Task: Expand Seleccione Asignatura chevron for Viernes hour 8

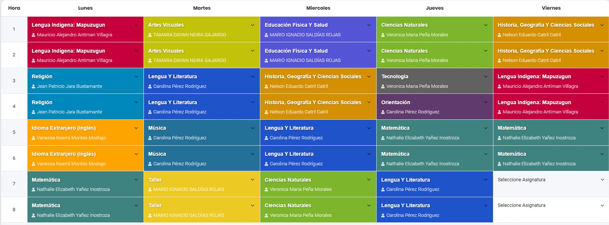Action: [x=602, y=205]
